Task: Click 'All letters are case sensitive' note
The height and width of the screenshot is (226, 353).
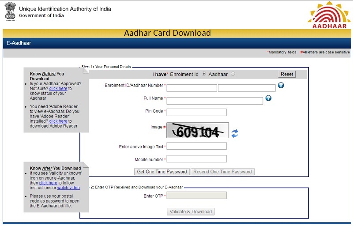Action: (x=325, y=52)
